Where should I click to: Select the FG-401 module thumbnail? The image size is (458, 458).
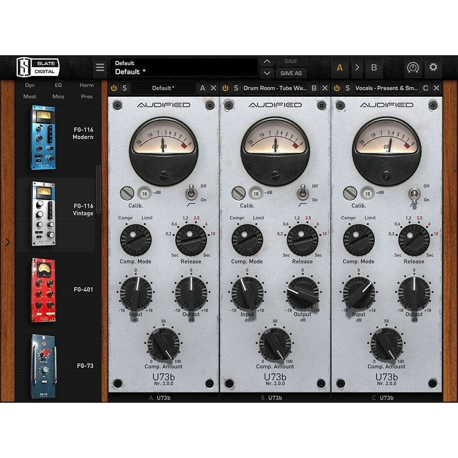pos(43,290)
